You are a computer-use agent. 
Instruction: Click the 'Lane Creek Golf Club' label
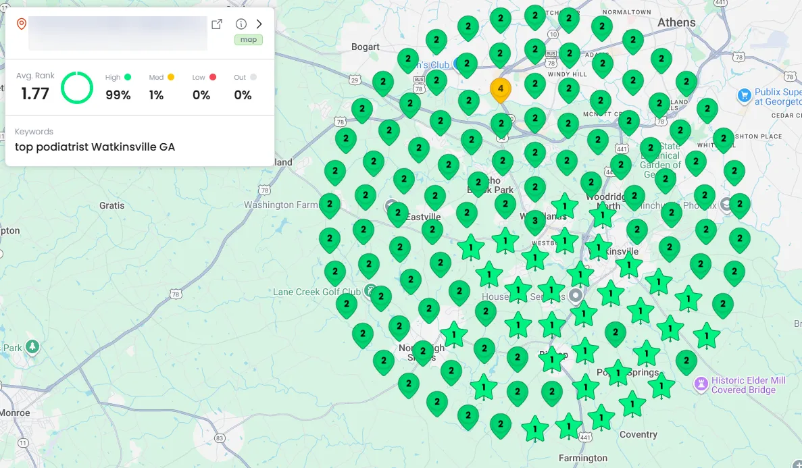(x=317, y=292)
